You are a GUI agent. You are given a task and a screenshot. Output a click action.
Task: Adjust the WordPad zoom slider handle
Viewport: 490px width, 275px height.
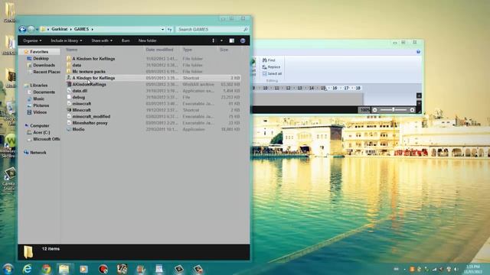[394, 110]
